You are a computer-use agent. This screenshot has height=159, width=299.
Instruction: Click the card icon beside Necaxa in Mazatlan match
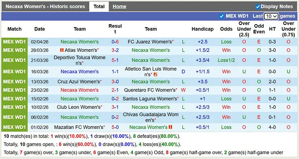[170, 127]
